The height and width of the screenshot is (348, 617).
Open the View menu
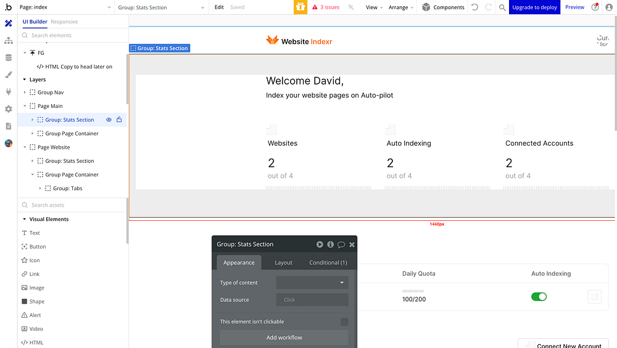pyautogui.click(x=374, y=7)
